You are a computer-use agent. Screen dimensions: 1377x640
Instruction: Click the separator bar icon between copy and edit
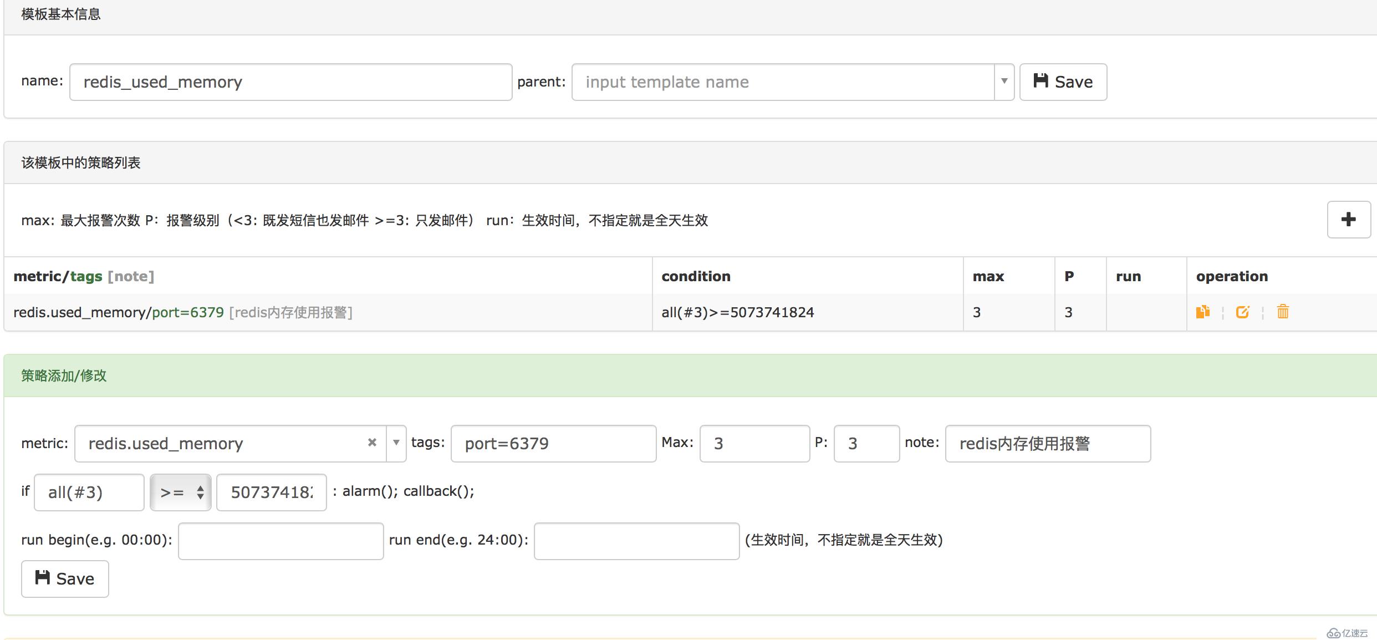tap(1223, 311)
